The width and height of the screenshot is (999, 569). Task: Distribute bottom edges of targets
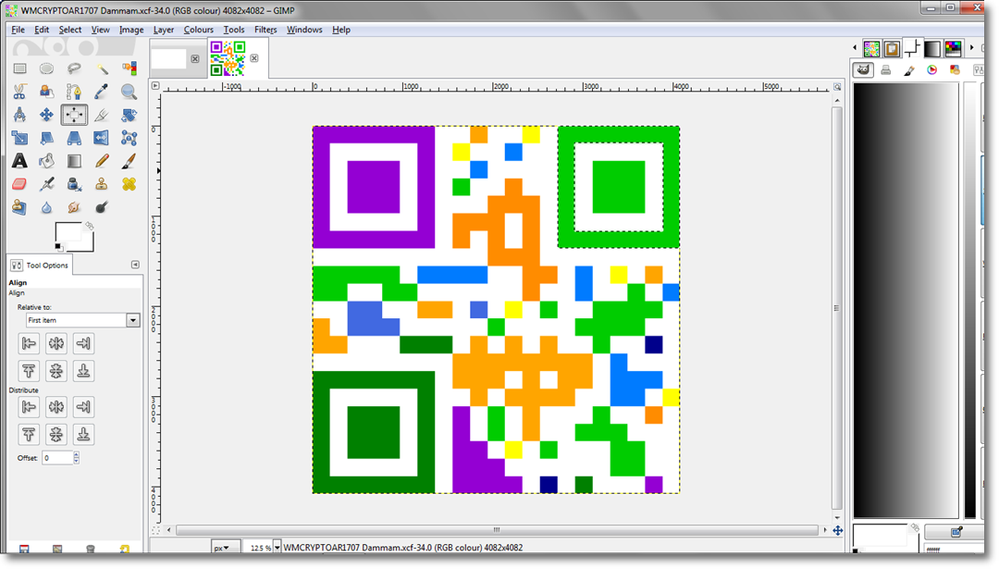coord(83,434)
